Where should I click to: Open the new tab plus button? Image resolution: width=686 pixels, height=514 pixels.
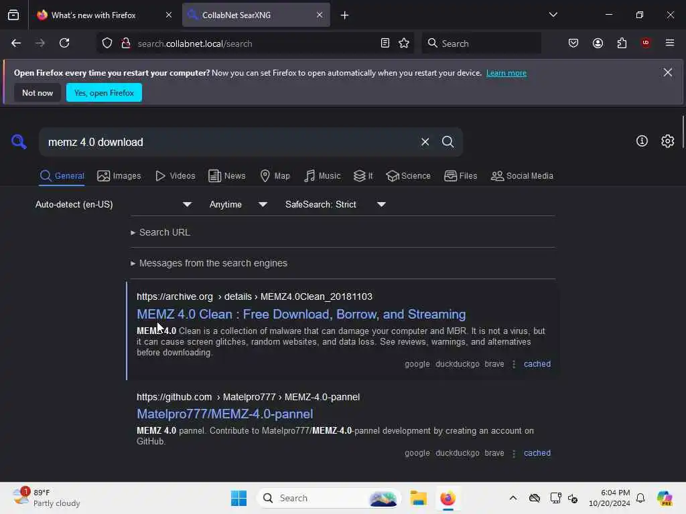point(345,15)
